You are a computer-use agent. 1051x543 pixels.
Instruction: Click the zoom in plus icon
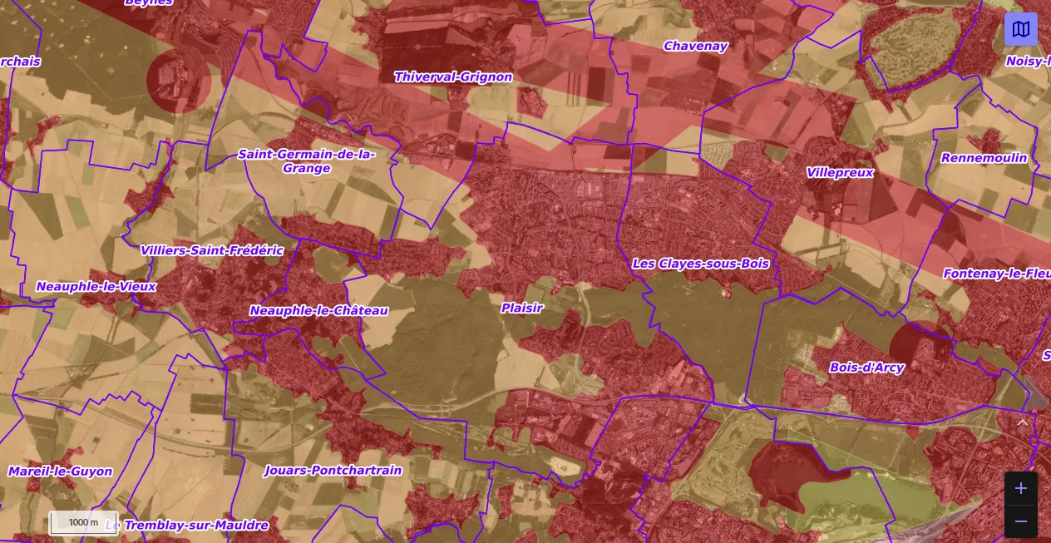1020,488
